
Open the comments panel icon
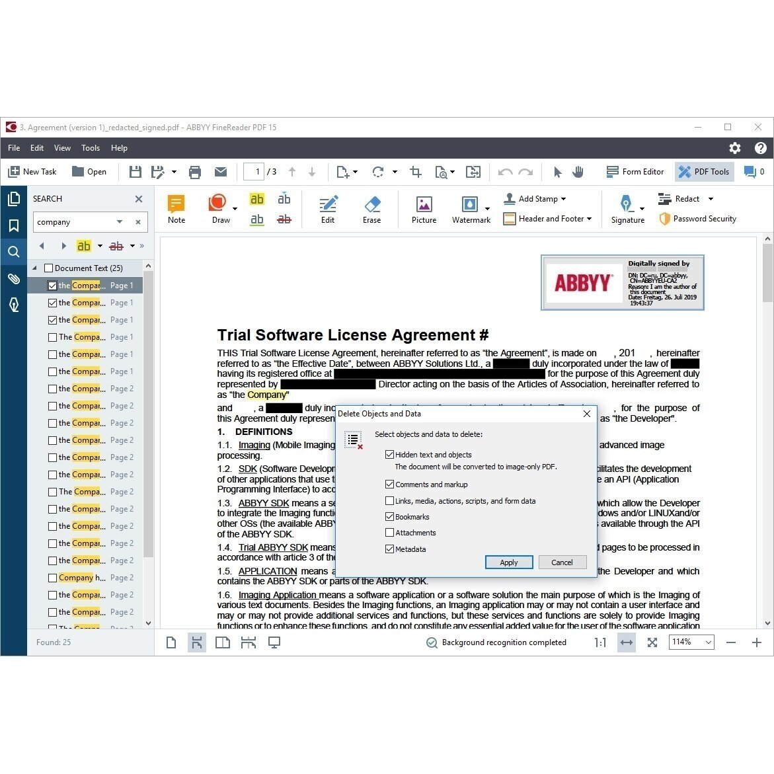(x=750, y=172)
